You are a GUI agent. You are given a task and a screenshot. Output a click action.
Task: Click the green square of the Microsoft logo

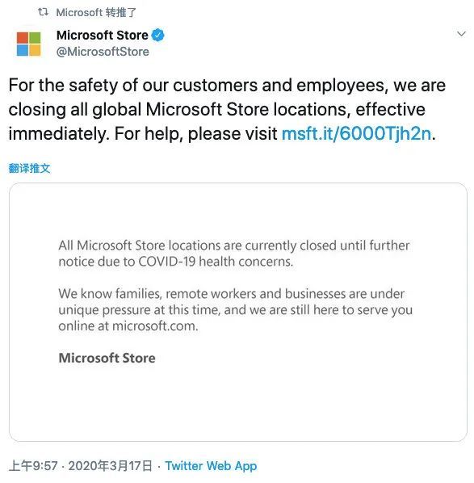coord(35,38)
